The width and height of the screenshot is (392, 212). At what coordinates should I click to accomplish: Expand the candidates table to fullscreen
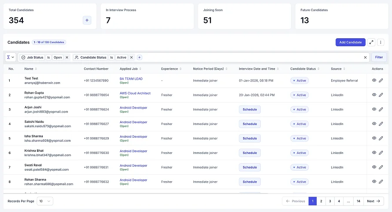click(x=371, y=42)
